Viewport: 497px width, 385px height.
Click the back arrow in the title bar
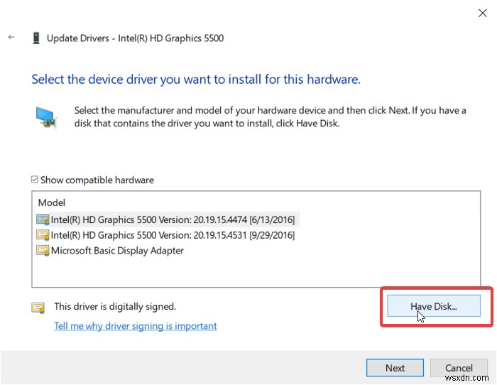tap(11, 38)
